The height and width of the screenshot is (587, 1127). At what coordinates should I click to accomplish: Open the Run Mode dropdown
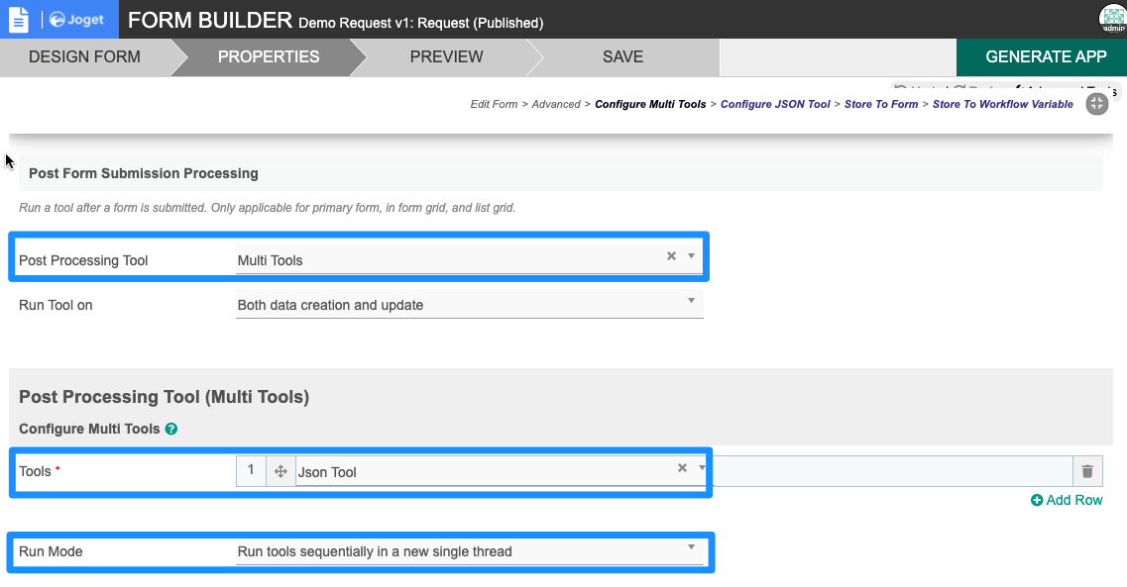coord(691,547)
